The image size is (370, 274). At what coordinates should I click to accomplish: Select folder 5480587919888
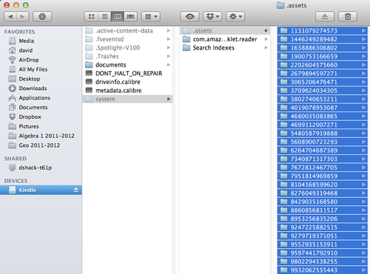[x=323, y=134]
